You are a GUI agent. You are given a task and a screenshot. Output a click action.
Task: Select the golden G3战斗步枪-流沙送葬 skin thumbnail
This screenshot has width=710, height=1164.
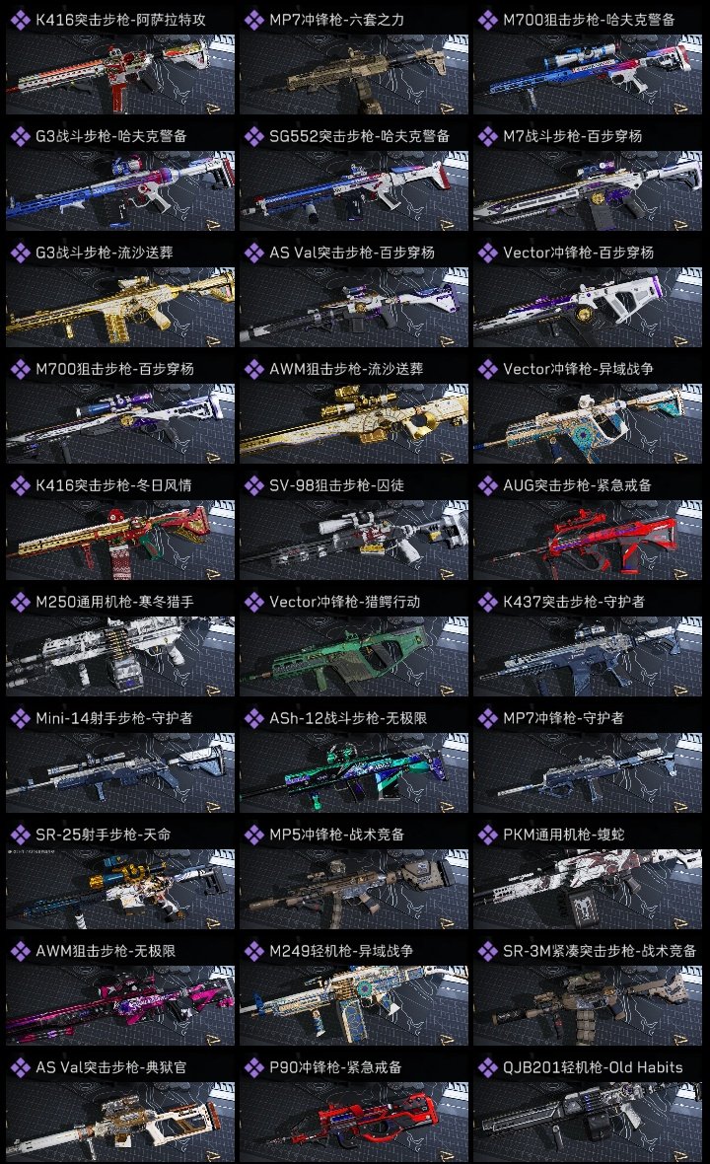click(x=120, y=308)
